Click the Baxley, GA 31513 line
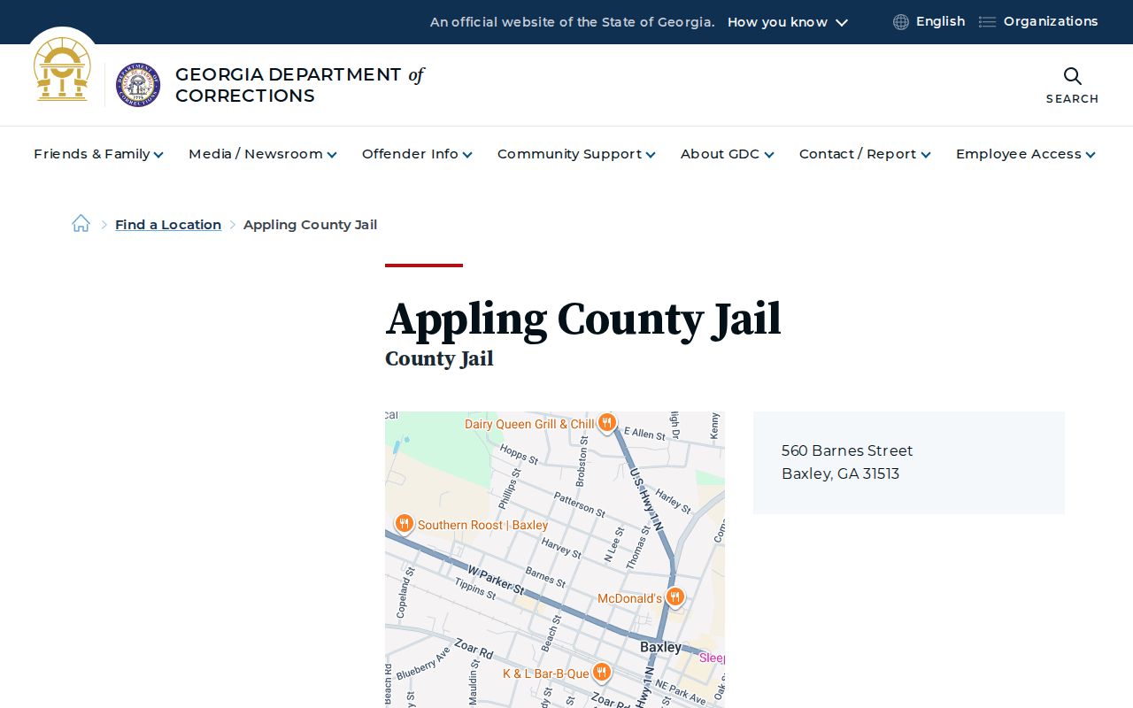Screen dimensions: 1133x708 tap(840, 473)
